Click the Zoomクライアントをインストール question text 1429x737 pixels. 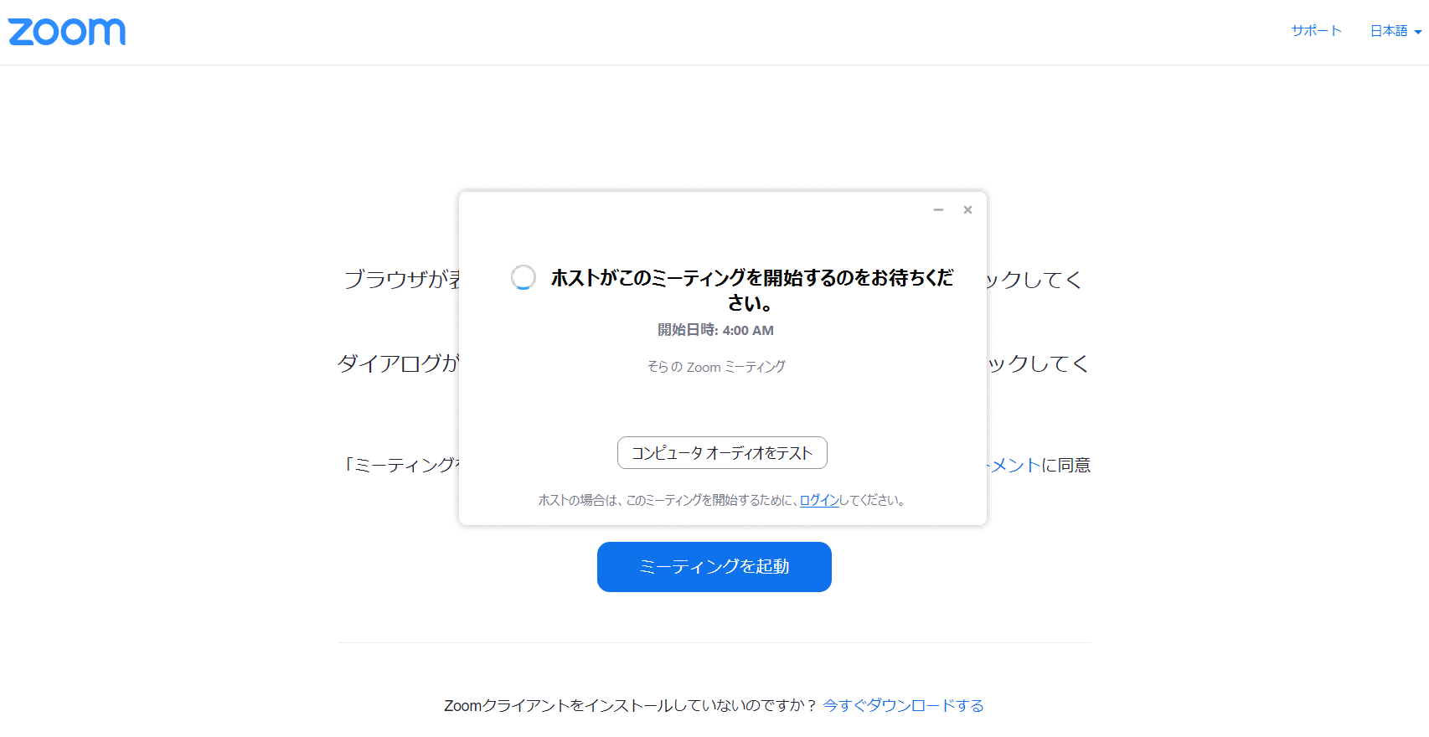[x=630, y=705]
